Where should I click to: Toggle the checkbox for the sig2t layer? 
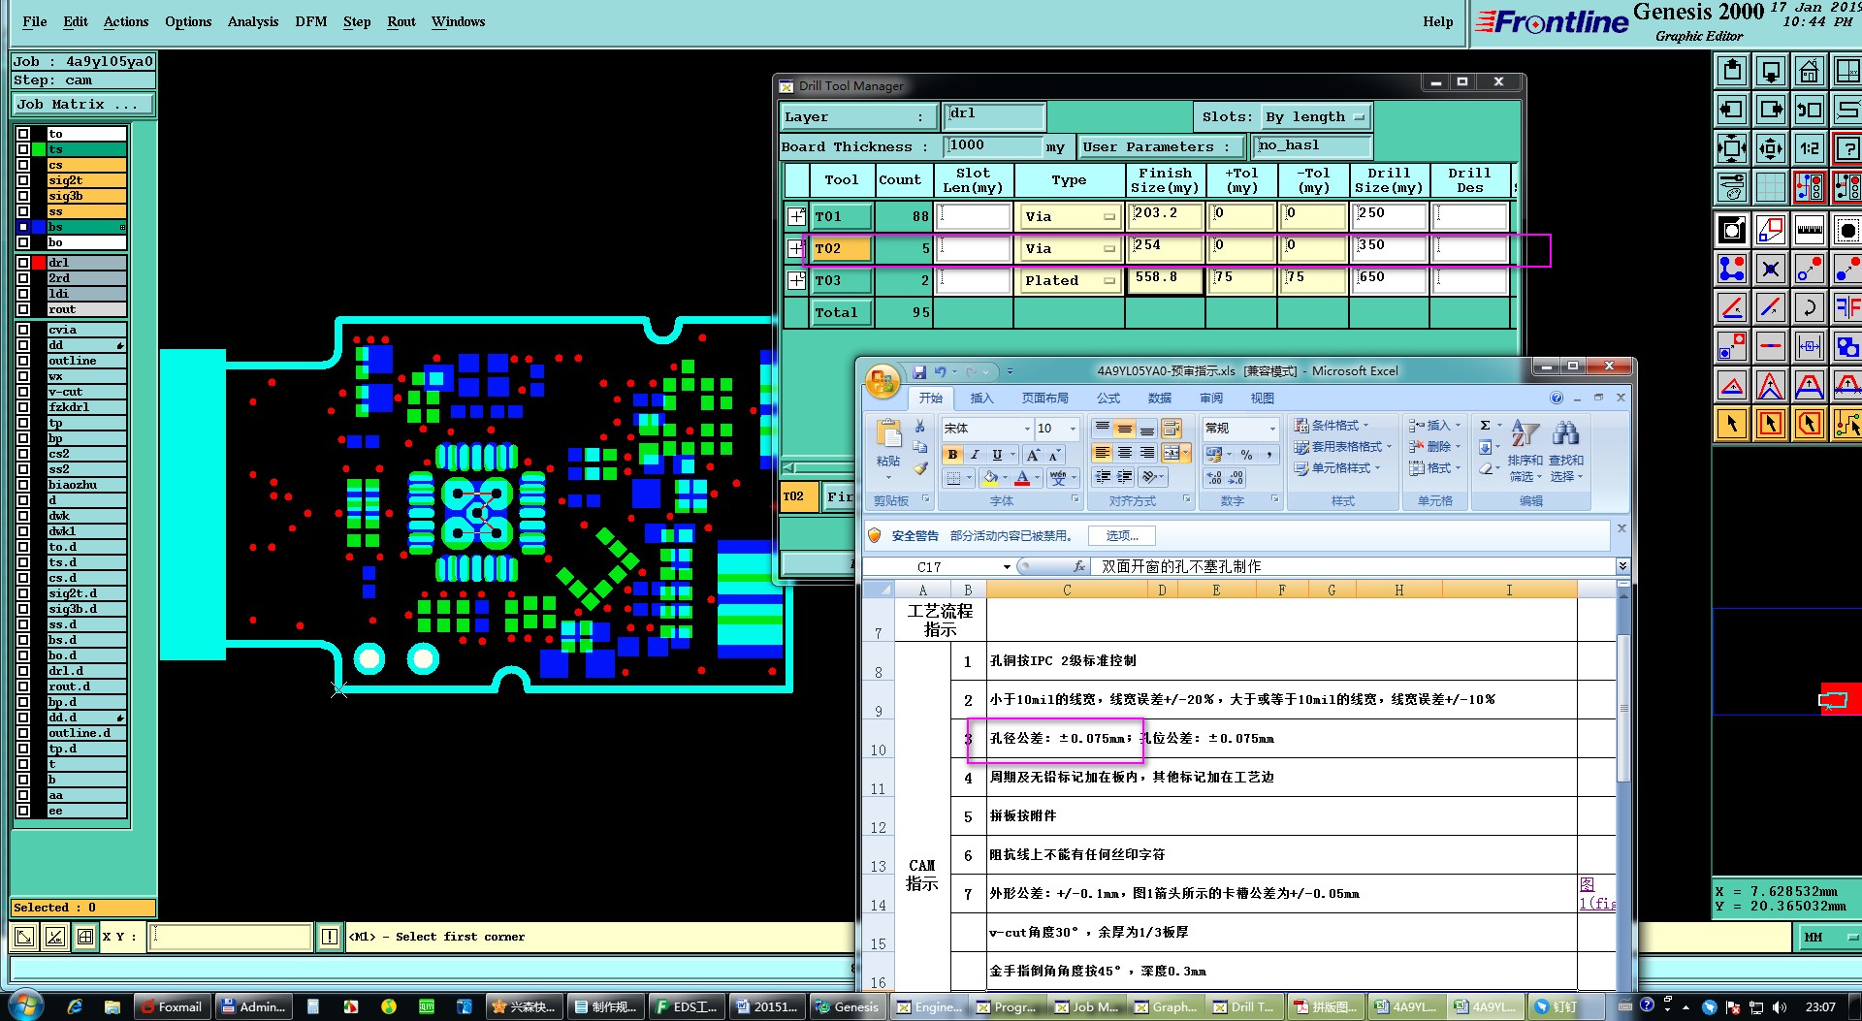[23, 180]
